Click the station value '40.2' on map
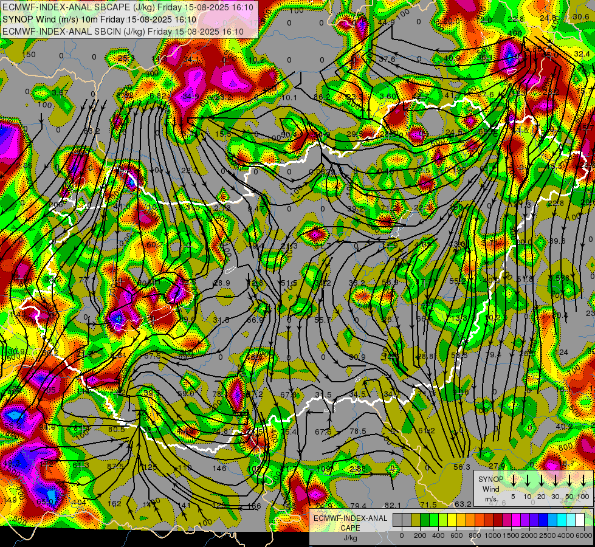 coord(564,427)
